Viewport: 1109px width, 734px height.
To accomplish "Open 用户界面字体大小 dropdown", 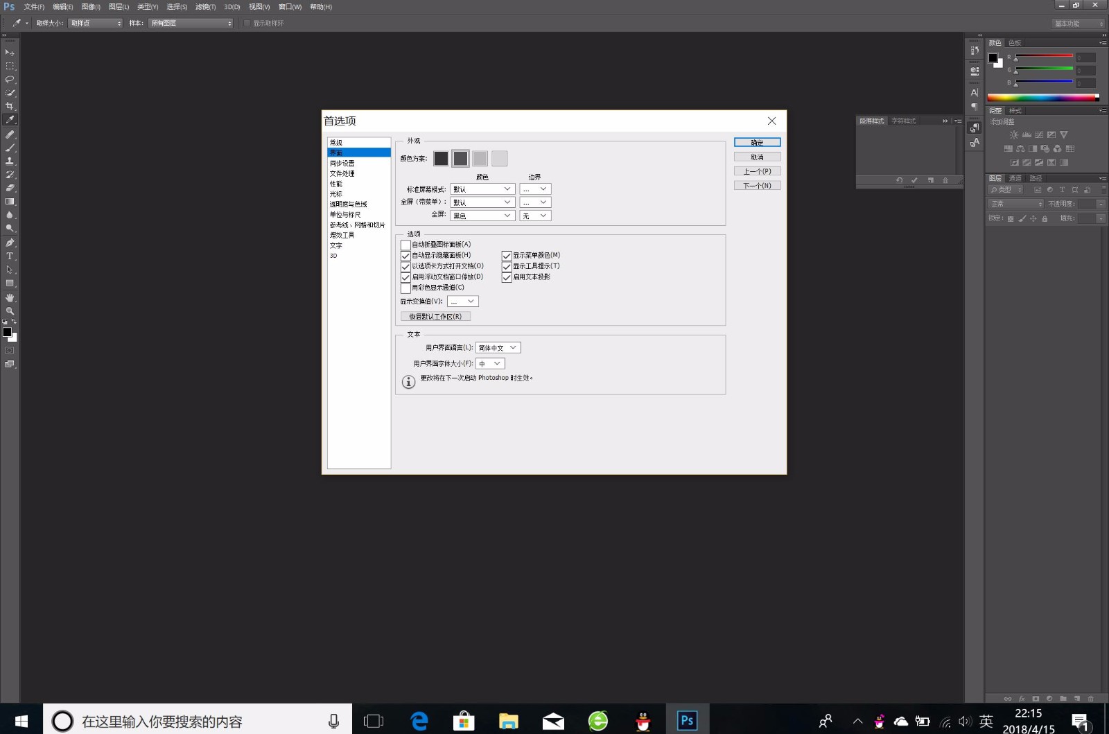I will point(490,364).
